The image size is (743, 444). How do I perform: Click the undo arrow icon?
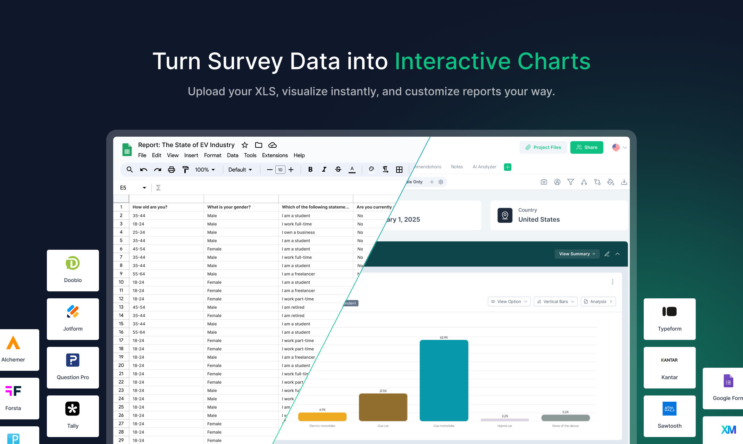tap(143, 170)
